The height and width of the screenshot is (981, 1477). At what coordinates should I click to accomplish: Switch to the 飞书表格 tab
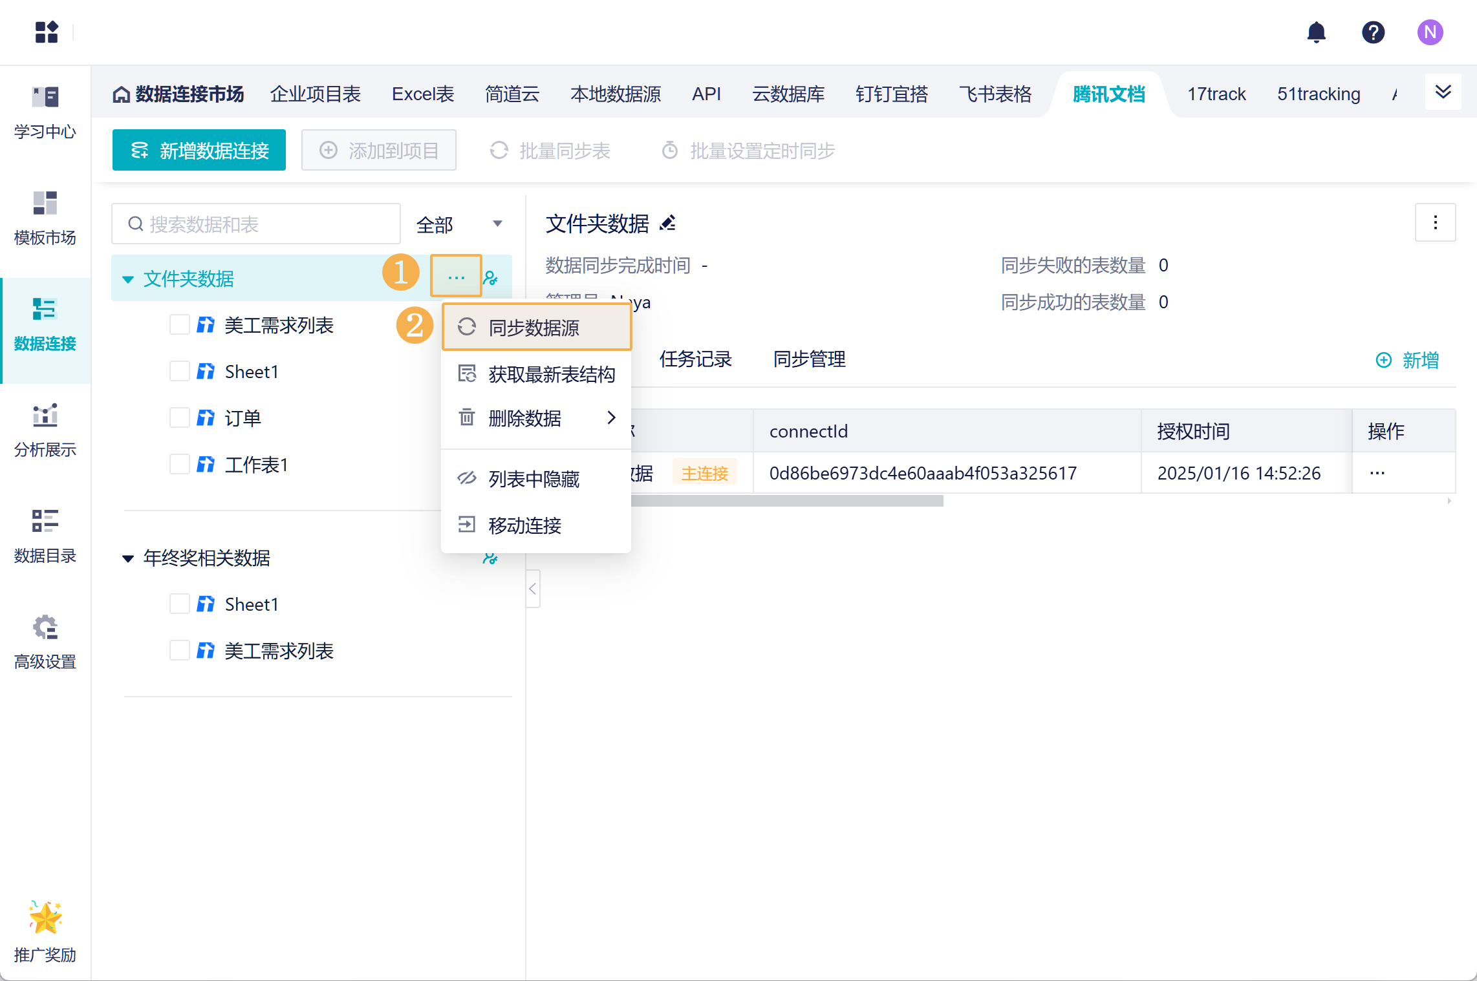pos(995,94)
